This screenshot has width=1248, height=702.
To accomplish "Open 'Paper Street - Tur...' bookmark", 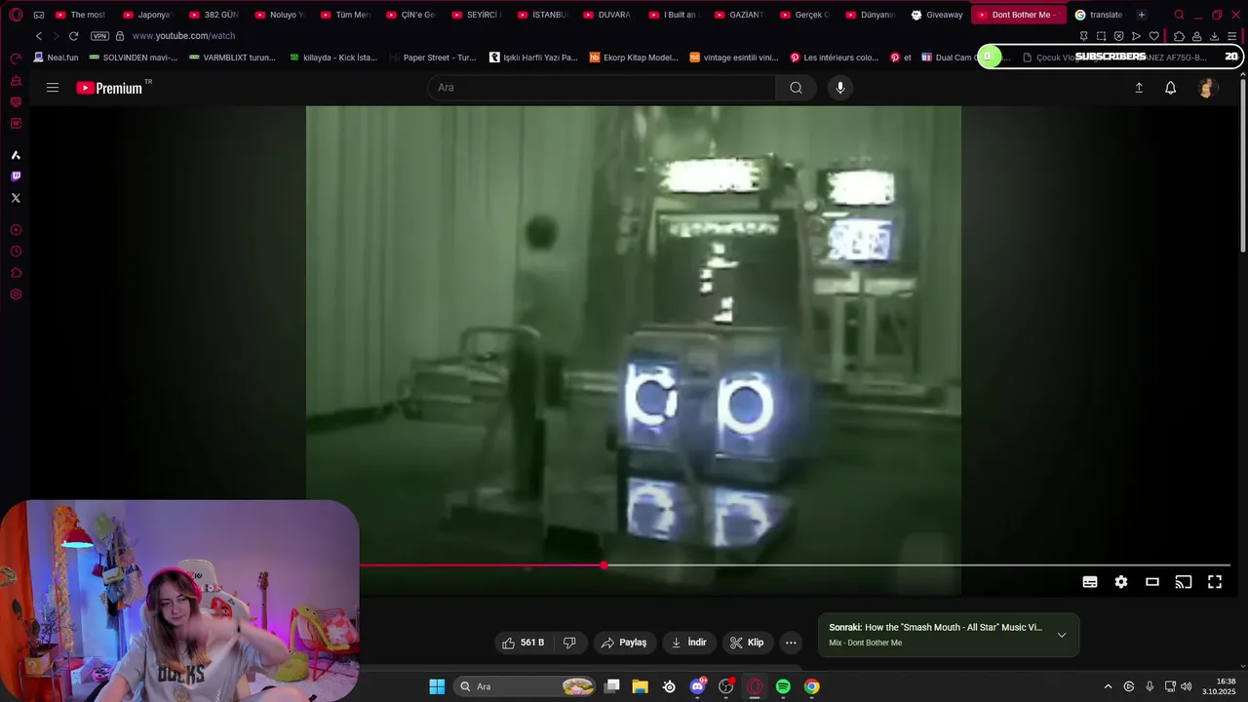I will [433, 58].
